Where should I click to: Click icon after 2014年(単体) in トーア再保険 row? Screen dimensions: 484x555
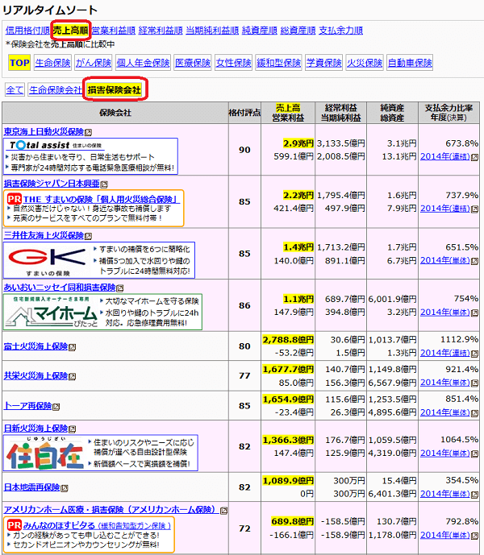pos(474,413)
